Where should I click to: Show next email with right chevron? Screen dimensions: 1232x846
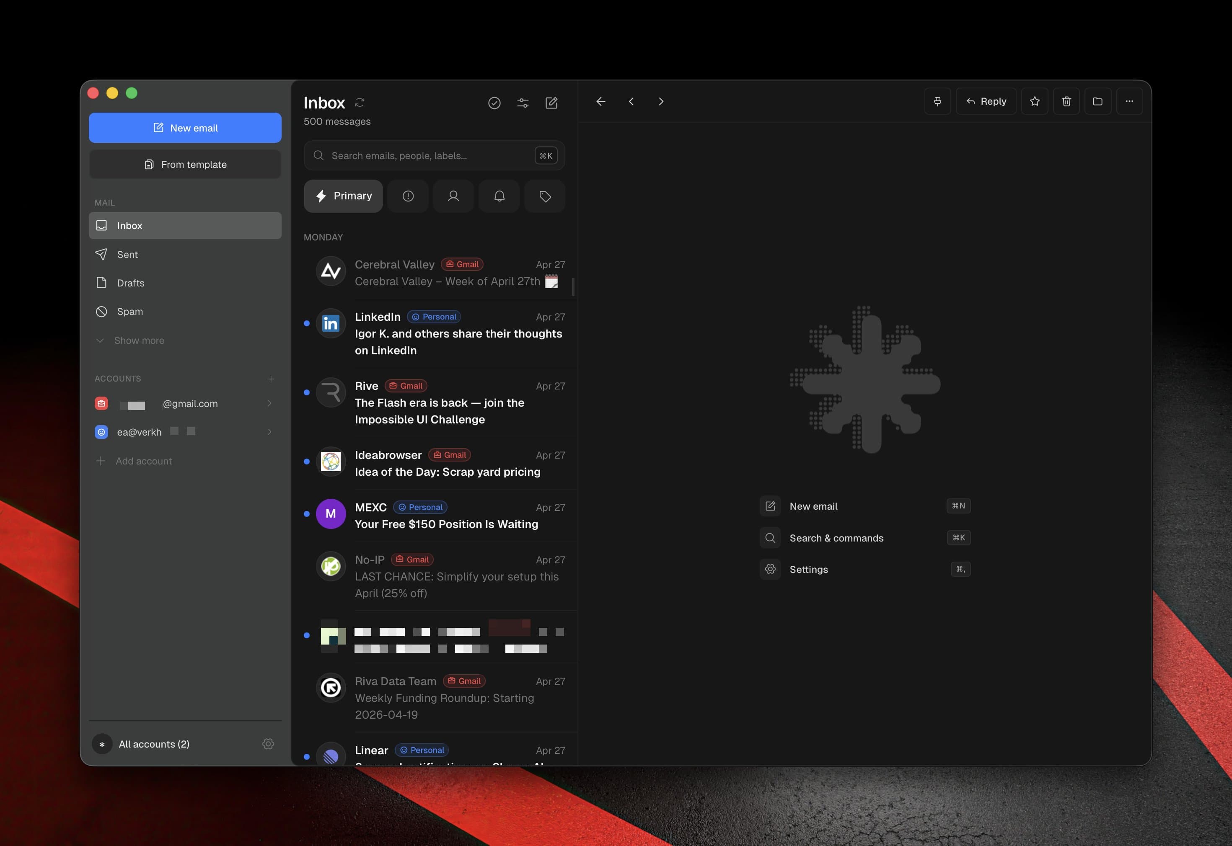click(661, 101)
